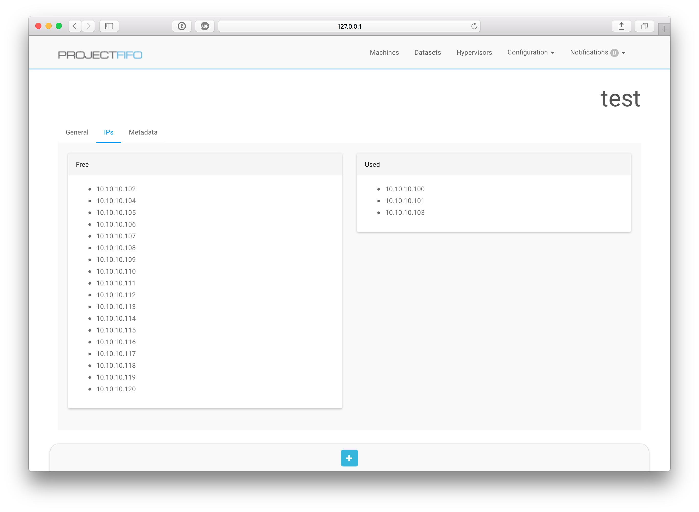Screen dimensions: 699x512
Task: Open the Hypervisors page
Action: click(474, 52)
